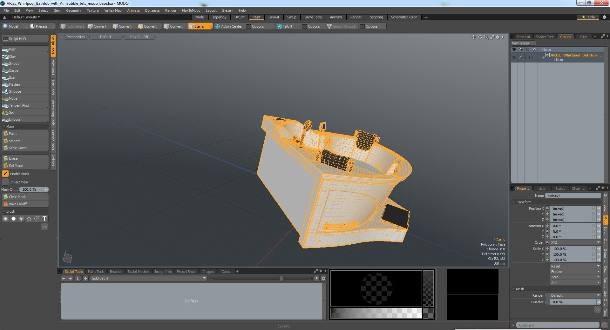Click the viewport zoom magnifier icon
Image resolution: width=610 pixels, height=330 pixels.
[486, 37]
